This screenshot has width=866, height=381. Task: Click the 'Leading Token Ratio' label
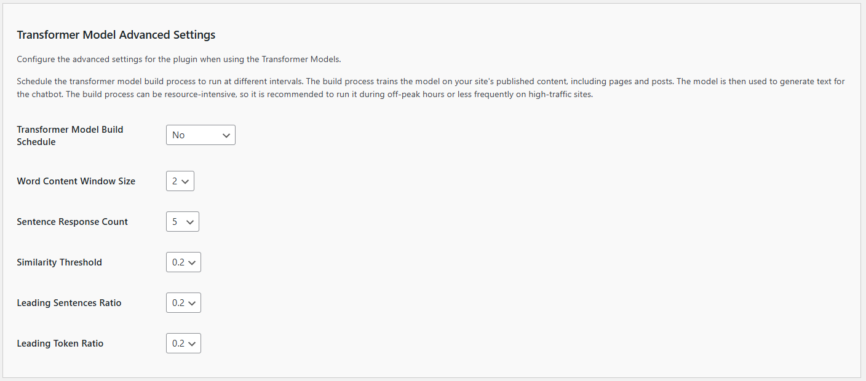coord(60,344)
